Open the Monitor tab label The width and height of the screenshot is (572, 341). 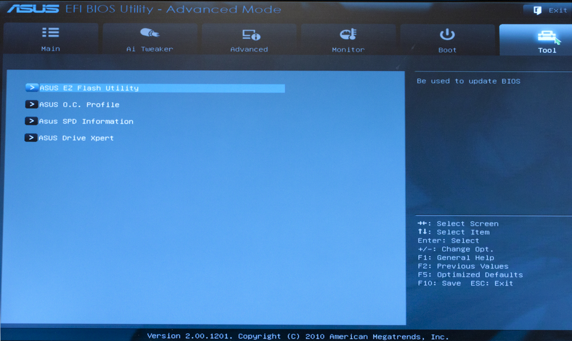348,50
